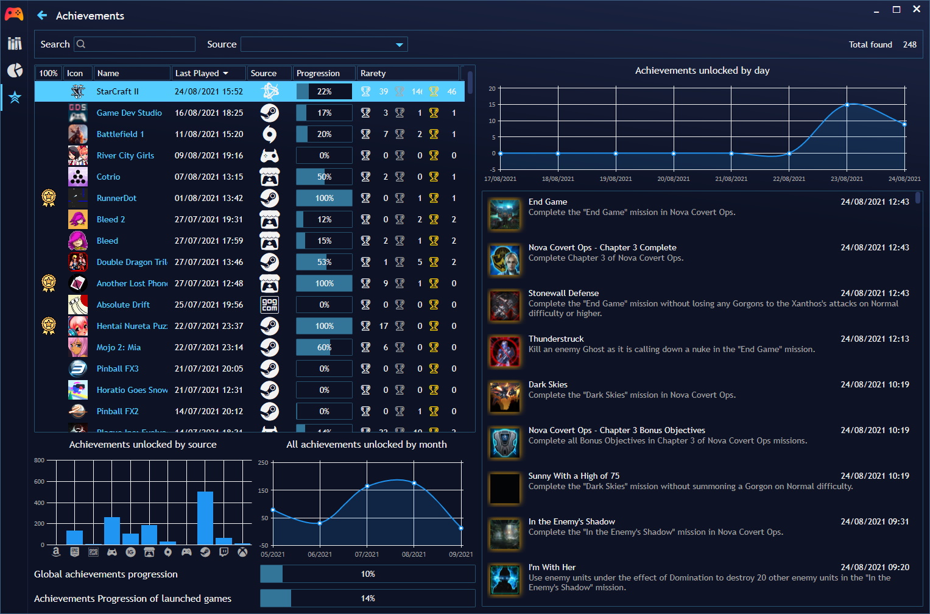This screenshot has height=614, width=930.
Task: Sort by the Name column header
Action: pos(132,73)
